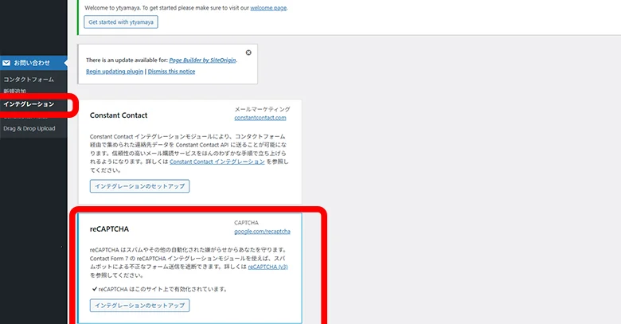Screen dimensions: 621x324
Task: Click the Constant Contact heading
Action: point(119,115)
